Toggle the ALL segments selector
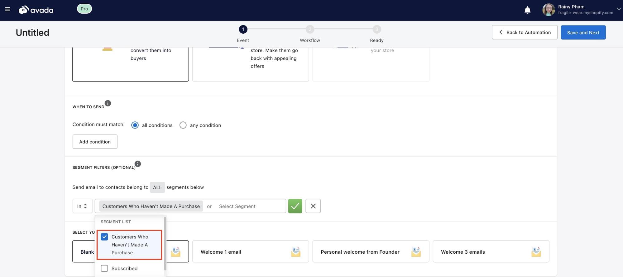Viewport: 623px width, 277px height. tap(157, 187)
